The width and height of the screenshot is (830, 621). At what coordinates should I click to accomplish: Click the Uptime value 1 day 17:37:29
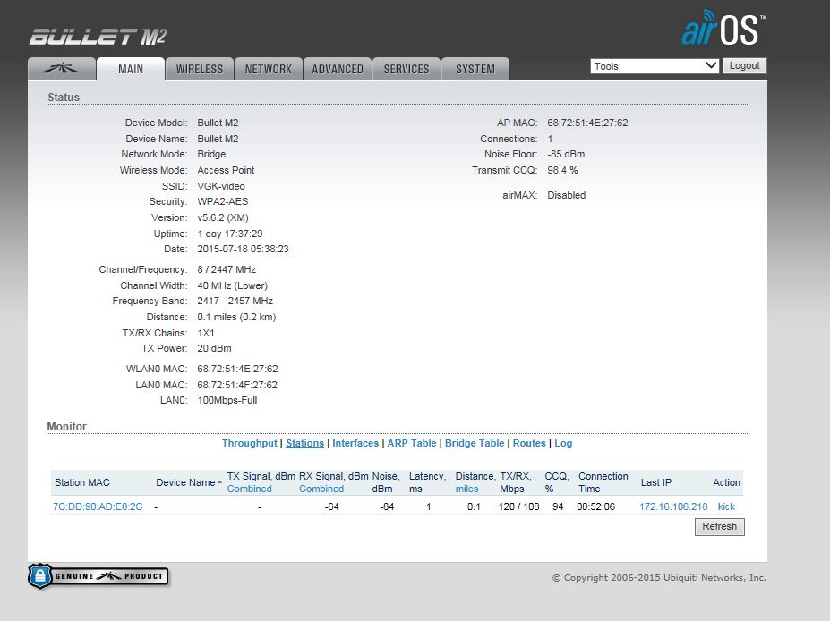point(230,234)
